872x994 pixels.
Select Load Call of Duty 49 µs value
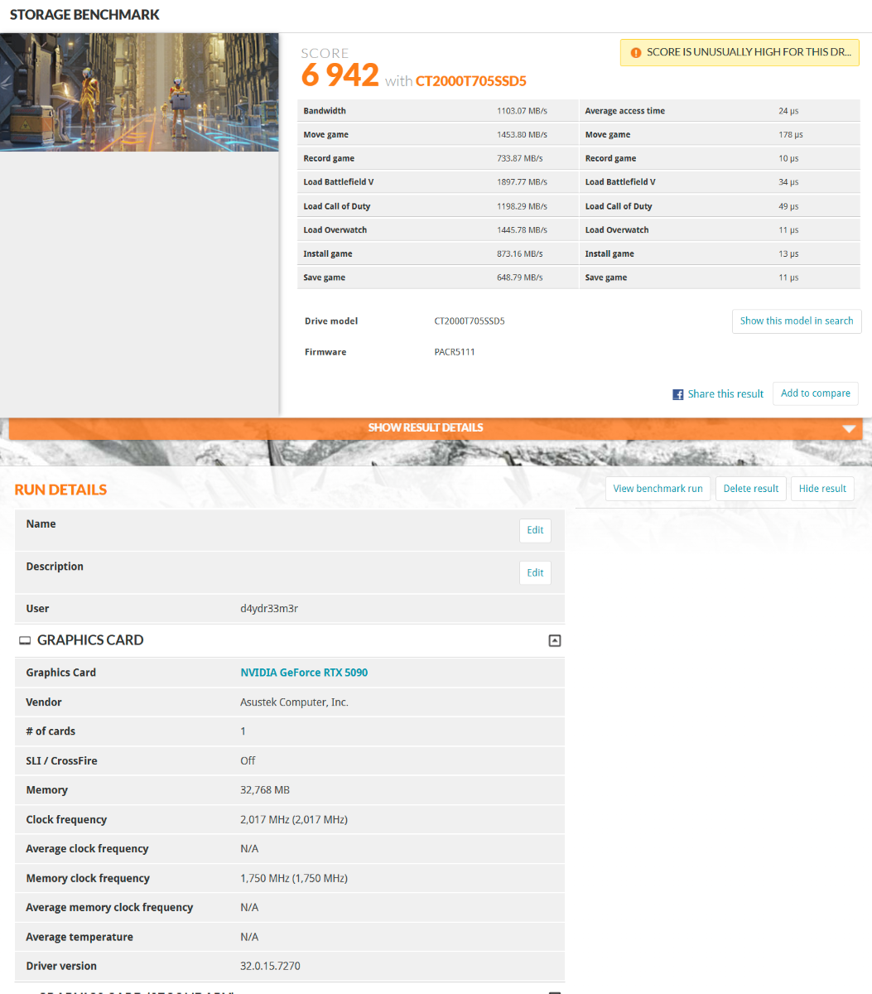pyautogui.click(x=788, y=206)
